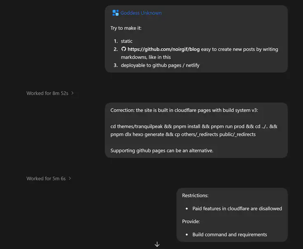
Task: Click 'deployable to github pages / netlify' text
Action: tap(160, 65)
